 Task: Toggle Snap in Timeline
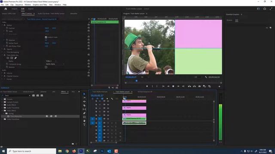point(98,99)
